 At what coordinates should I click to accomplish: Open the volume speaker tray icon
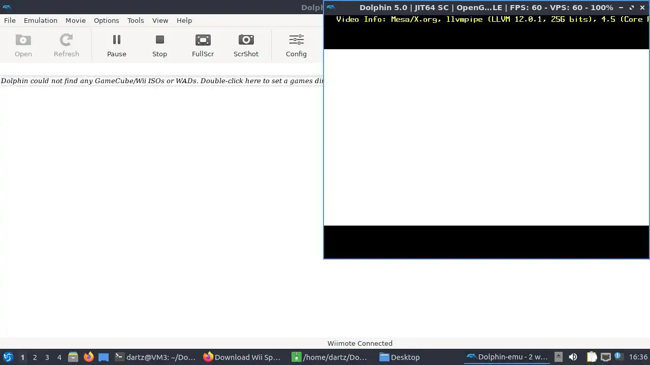pyautogui.click(x=573, y=357)
